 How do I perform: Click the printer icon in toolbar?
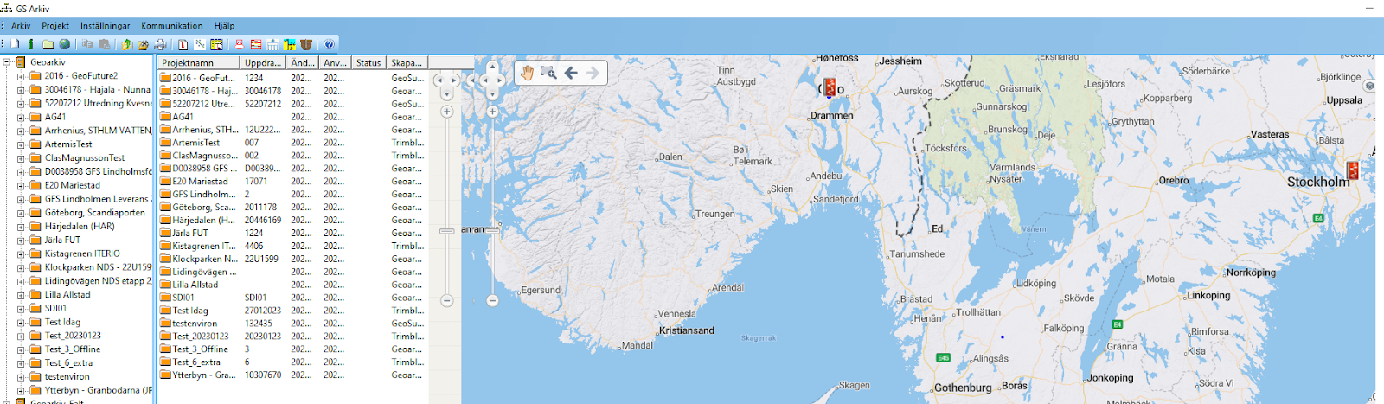click(x=160, y=44)
